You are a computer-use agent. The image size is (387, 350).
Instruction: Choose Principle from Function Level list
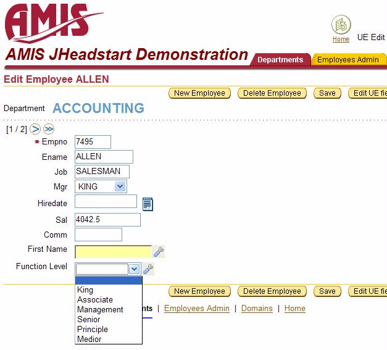(109, 329)
